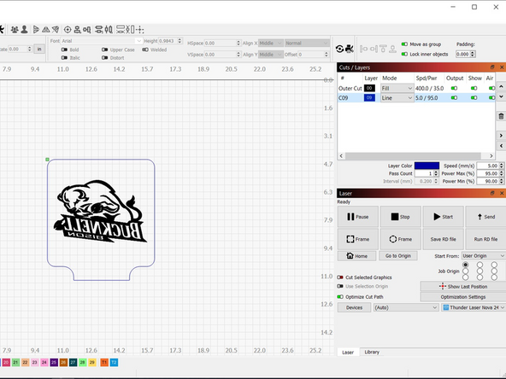Open the Align X dropdown

[x=271, y=44]
